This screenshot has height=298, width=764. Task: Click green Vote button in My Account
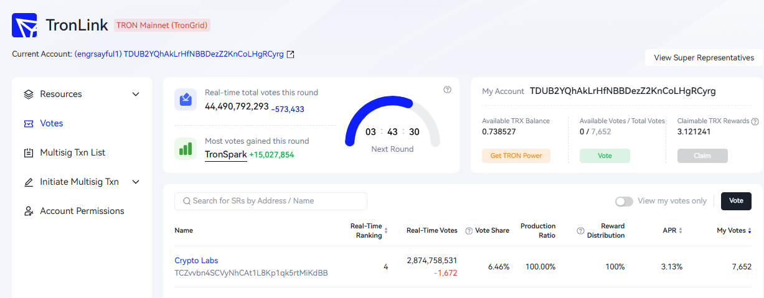click(605, 156)
